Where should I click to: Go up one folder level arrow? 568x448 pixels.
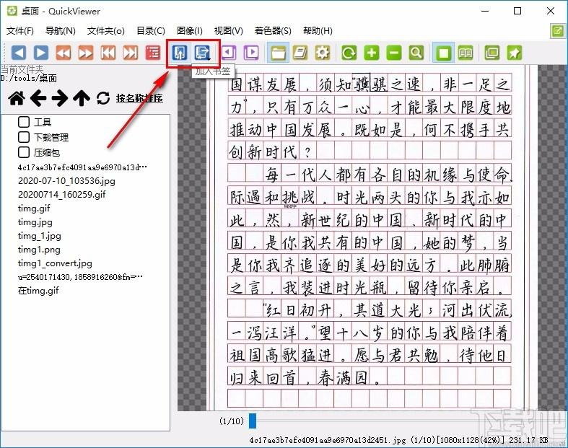pyautogui.click(x=82, y=98)
